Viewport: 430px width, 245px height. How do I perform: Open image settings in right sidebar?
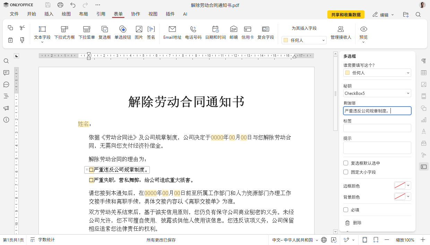tap(423, 84)
